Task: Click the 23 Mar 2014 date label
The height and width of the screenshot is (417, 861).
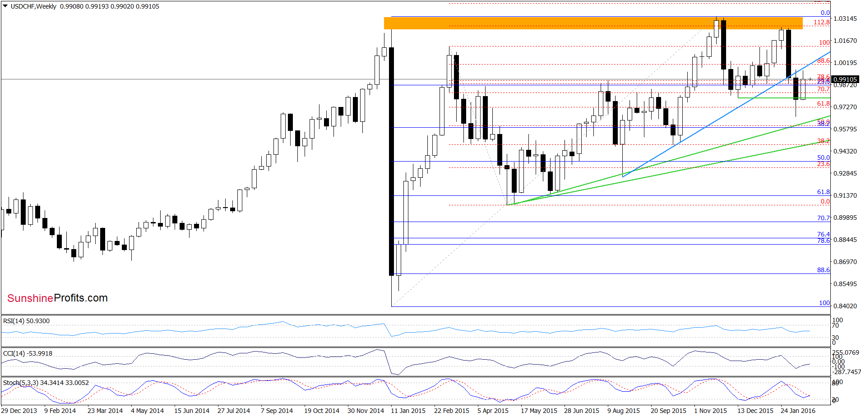Action: (105, 410)
